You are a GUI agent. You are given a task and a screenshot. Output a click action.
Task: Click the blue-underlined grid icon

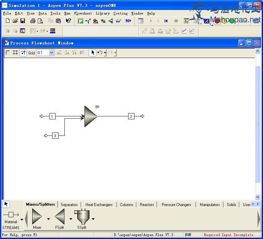click(53, 31)
